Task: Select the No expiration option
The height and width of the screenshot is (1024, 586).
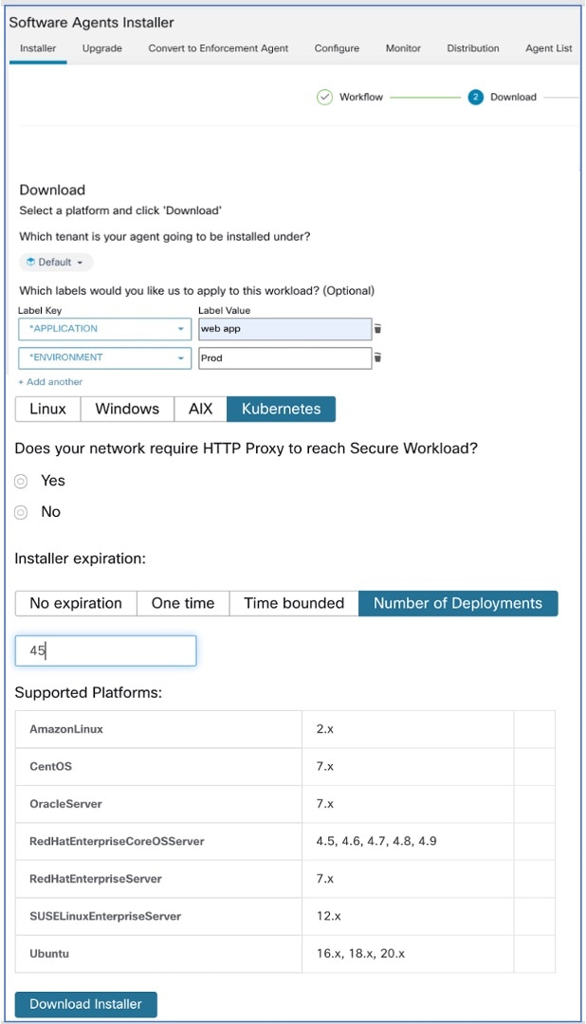Action: point(76,603)
